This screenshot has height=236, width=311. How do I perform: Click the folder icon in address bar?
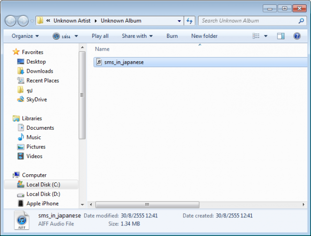(x=40, y=21)
